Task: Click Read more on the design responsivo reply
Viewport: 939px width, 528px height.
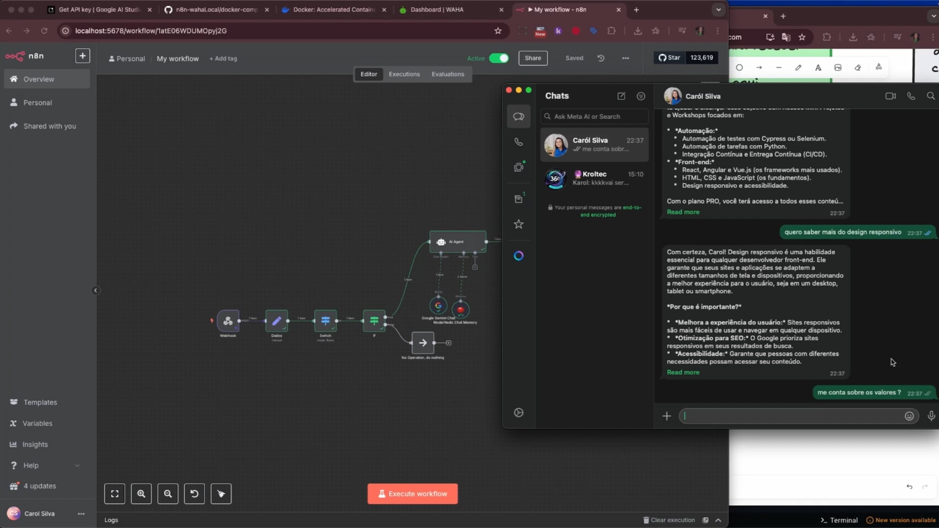Action: pyautogui.click(x=683, y=373)
